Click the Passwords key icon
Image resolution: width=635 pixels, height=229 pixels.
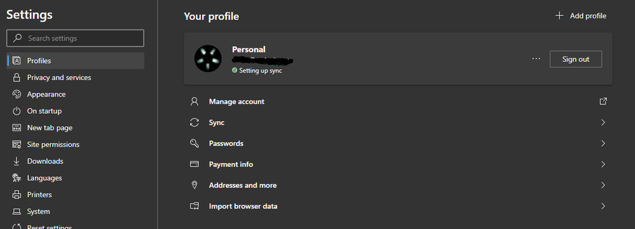pos(195,144)
